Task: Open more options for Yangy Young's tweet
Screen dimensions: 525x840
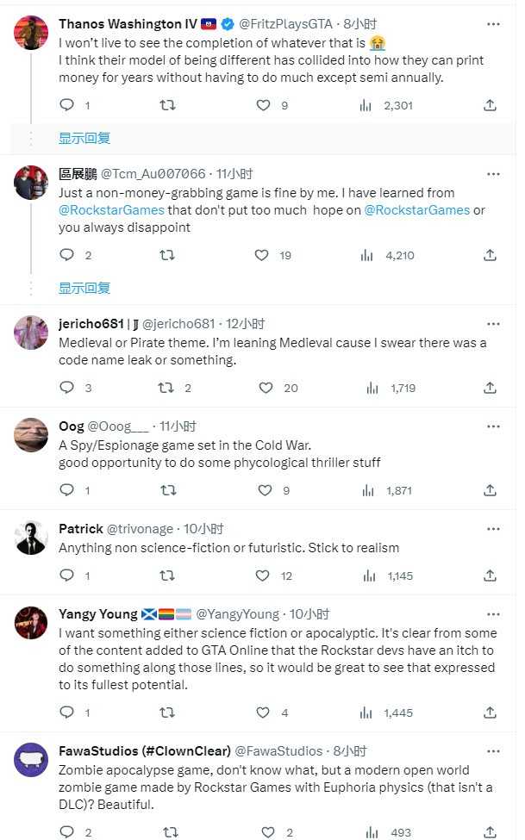Action: pos(492,613)
